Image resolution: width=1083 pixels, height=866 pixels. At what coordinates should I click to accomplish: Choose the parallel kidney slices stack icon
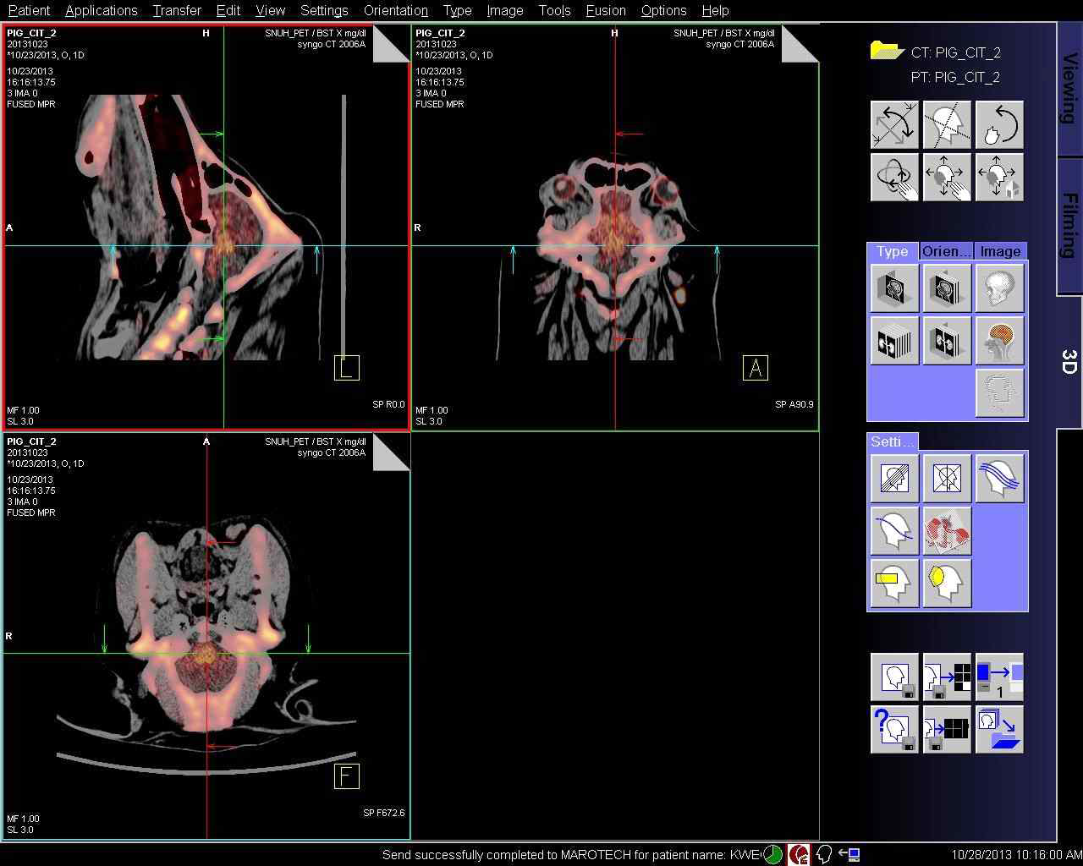pyautogui.click(x=894, y=341)
